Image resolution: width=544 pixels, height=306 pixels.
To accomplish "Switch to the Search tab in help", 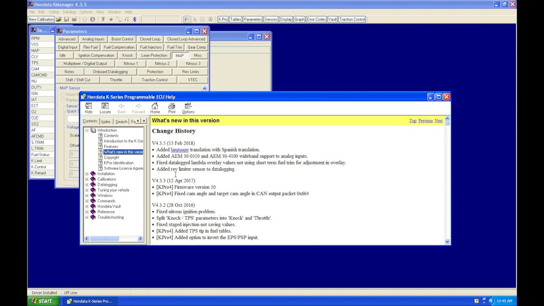I will pos(121,122).
